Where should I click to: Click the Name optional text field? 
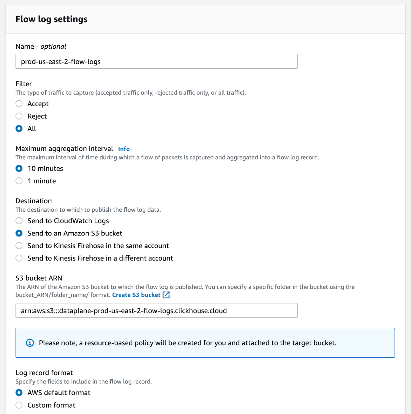156,61
